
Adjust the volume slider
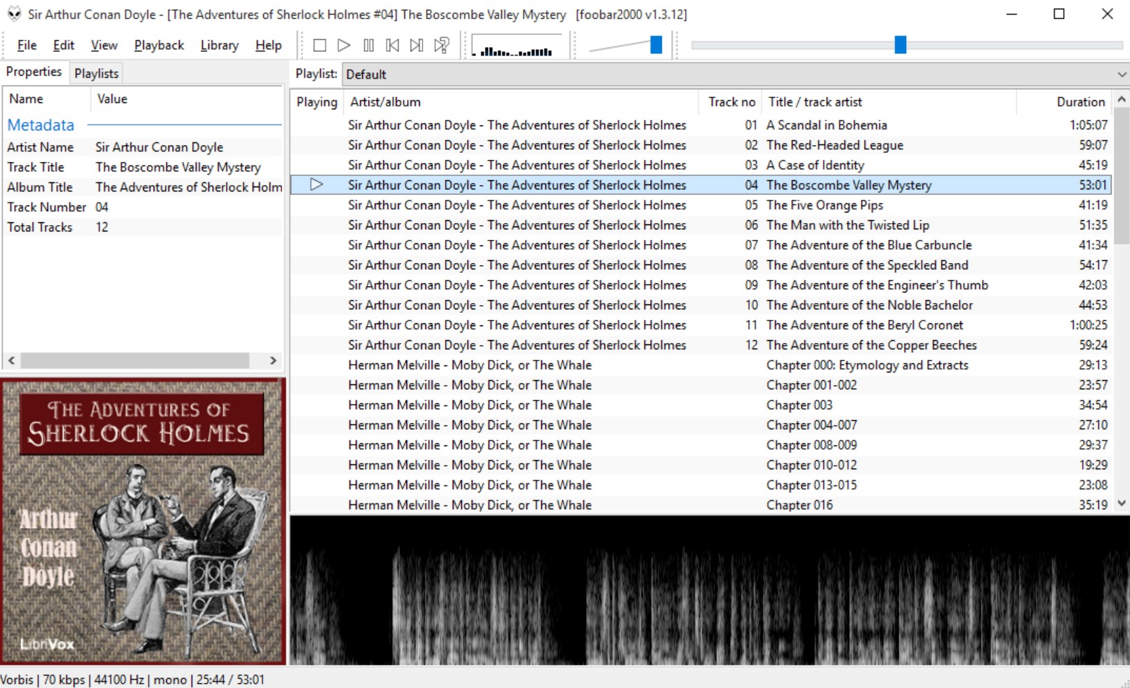click(656, 44)
